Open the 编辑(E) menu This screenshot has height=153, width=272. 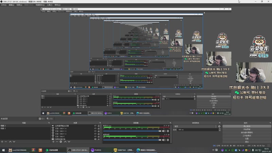point(11,5)
